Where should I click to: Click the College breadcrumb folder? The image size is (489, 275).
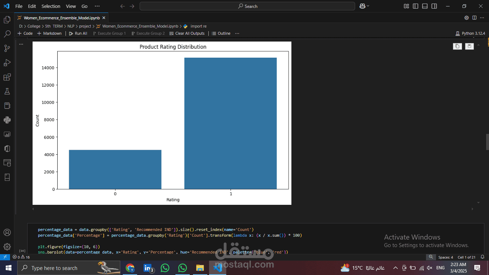tap(34, 26)
